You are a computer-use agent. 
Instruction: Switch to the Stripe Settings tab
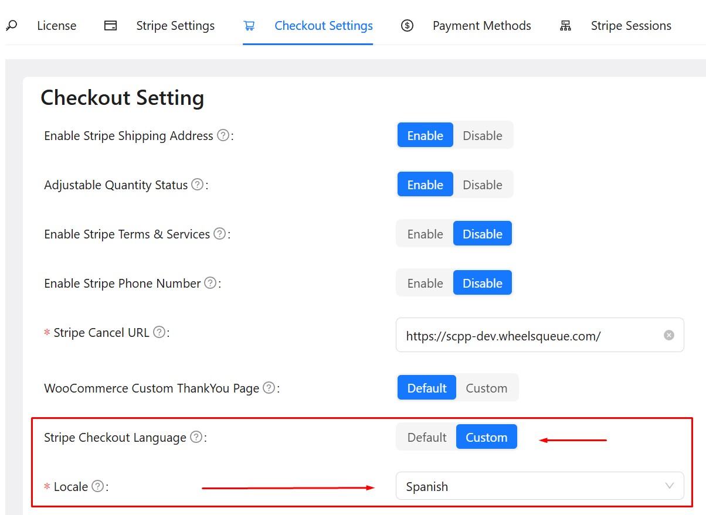pos(175,26)
